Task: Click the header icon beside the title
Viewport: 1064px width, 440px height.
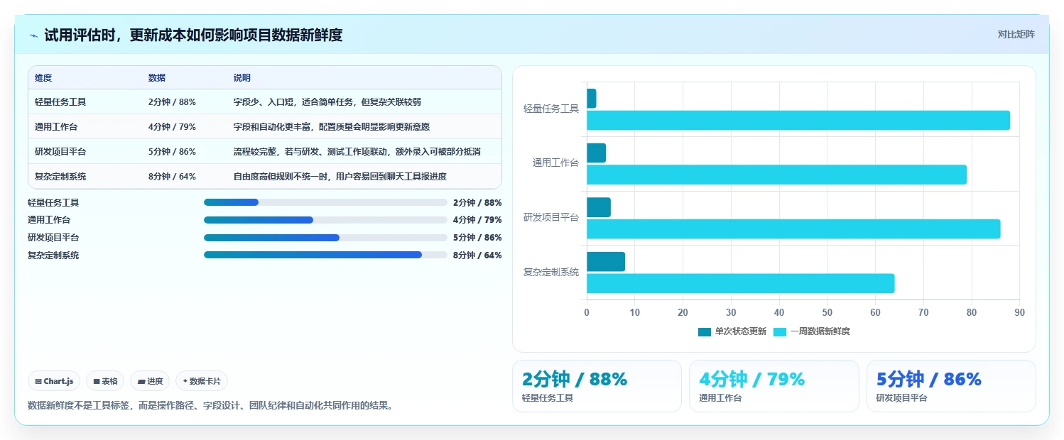Action: [x=33, y=35]
